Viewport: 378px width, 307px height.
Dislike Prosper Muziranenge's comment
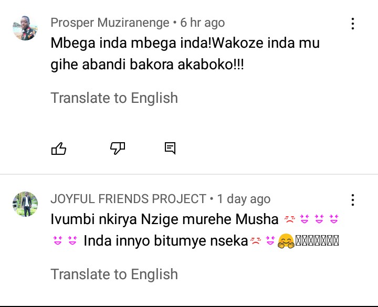(x=118, y=149)
